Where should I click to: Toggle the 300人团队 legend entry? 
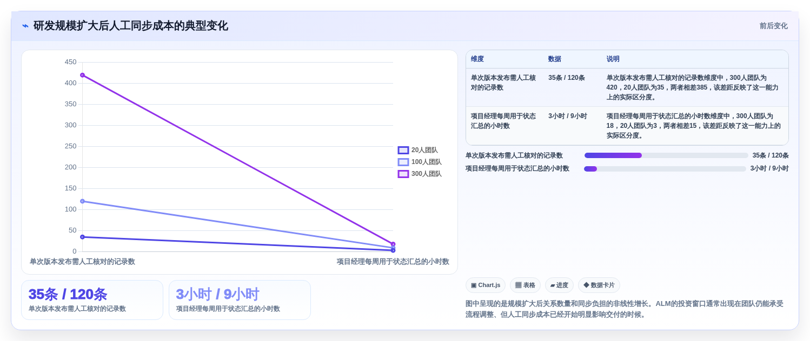pyautogui.click(x=420, y=174)
